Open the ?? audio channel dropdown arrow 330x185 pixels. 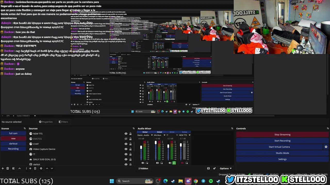pos(177,135)
